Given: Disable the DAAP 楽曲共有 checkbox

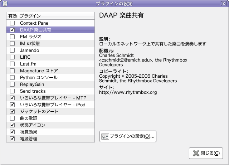Looking at the screenshot, I should click(x=12, y=30).
